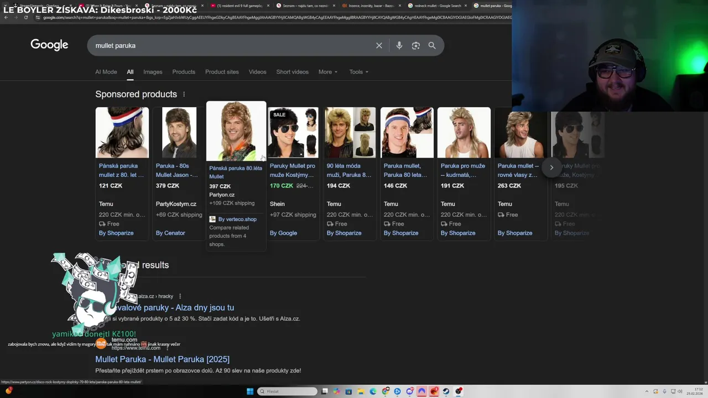Viewport: 708px width, 398px height.
Task: Open Product sites filter
Action: coord(222,72)
